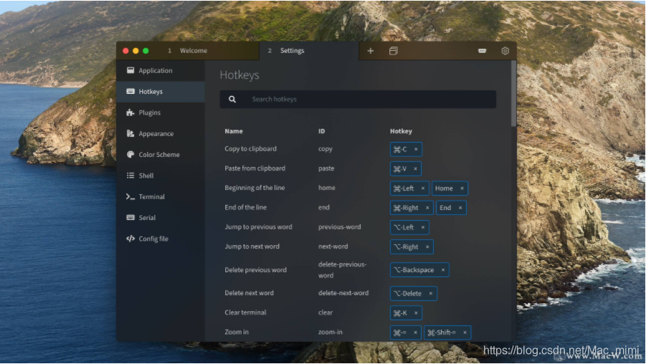Viewport: 646px width, 364px height.
Task: Click the "previous-word" ID cell
Action: (x=339, y=227)
